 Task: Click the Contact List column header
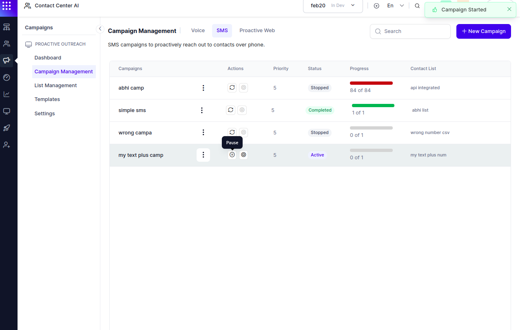[x=423, y=68]
